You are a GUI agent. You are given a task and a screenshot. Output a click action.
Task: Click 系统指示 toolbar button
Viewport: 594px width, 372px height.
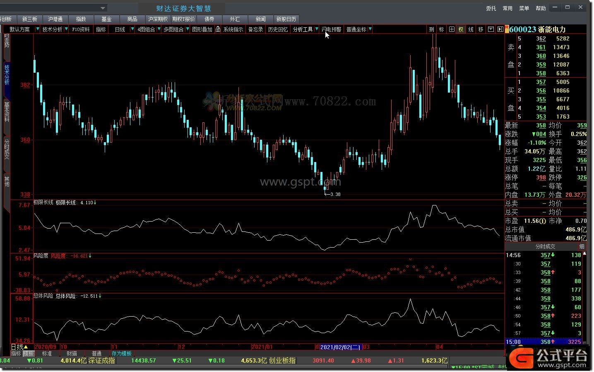[x=233, y=29]
